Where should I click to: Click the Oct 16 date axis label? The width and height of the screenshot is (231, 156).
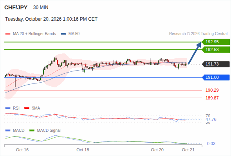22,150
